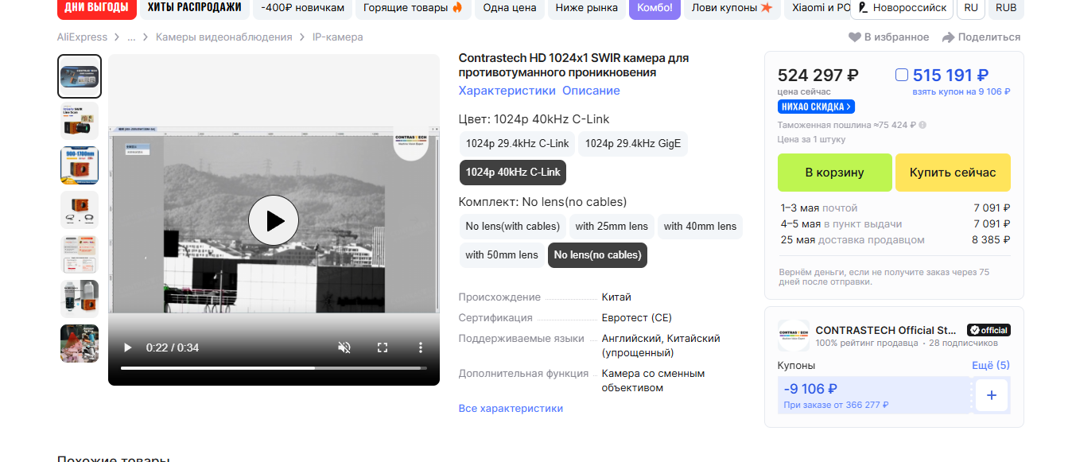Choose the with 25mm lens kit option
The height and width of the screenshot is (462, 1072).
point(612,226)
